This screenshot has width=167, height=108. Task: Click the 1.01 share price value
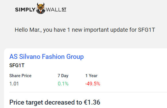(x=14, y=84)
